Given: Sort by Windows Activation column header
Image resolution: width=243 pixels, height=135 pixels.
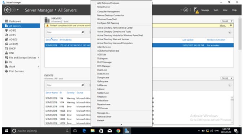Looking at the screenshot, I should pyautogui.click(x=216, y=40).
